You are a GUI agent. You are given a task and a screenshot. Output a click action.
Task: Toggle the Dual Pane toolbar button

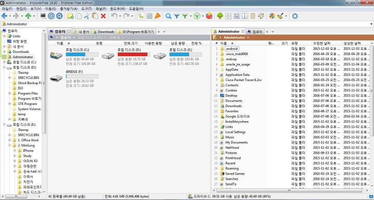pos(245,16)
